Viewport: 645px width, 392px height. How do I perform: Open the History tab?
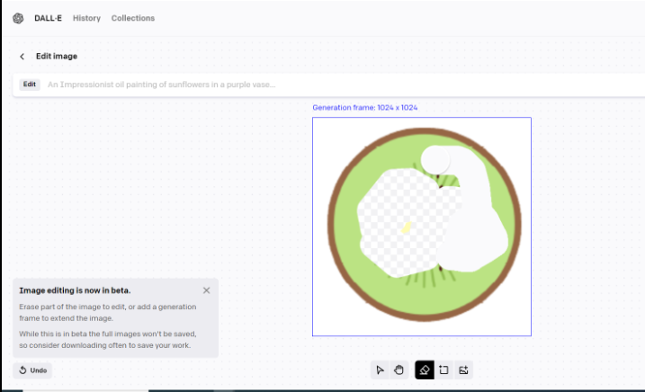(x=86, y=18)
